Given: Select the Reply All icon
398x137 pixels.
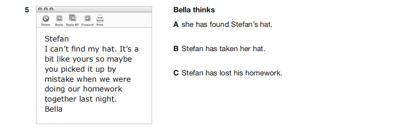Looking at the screenshot, I should 72,18.
